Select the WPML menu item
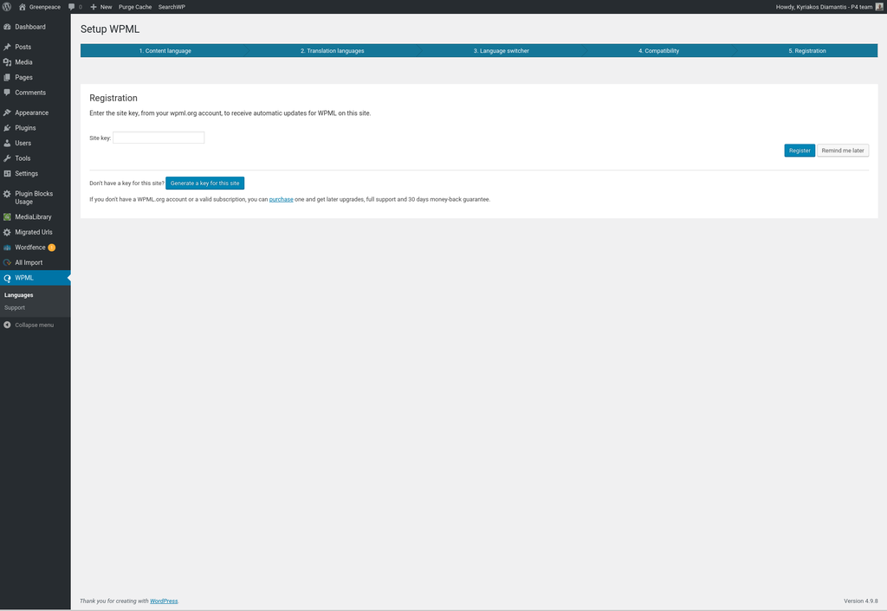This screenshot has height=611, width=887. pos(35,278)
